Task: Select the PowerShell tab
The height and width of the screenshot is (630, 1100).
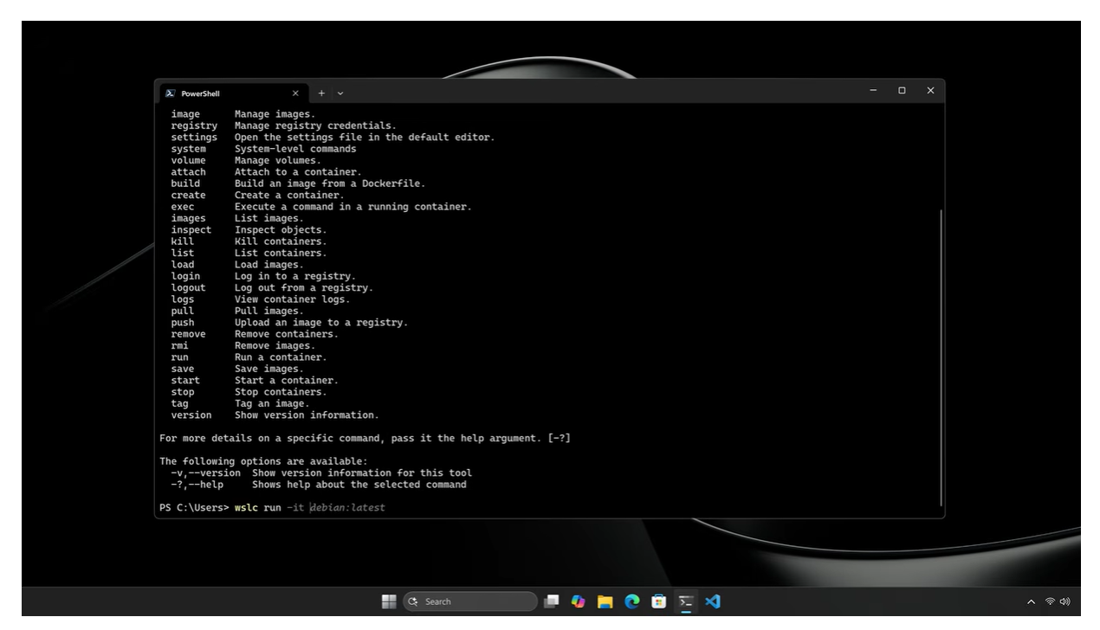Action: tap(232, 93)
